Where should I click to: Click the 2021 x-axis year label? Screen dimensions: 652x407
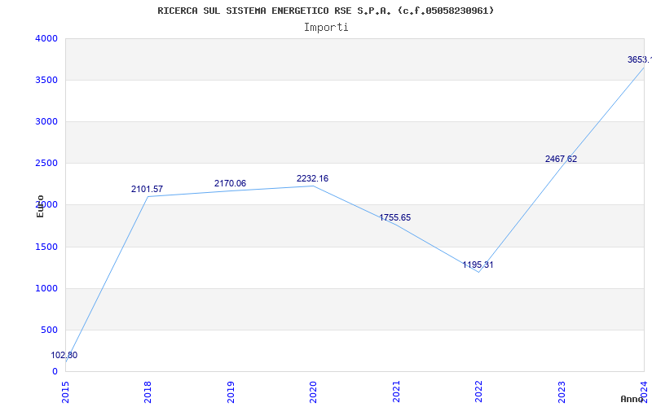[x=396, y=392]
